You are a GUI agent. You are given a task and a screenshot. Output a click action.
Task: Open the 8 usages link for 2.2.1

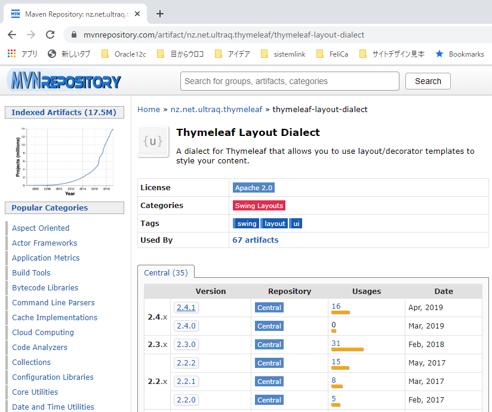click(334, 380)
